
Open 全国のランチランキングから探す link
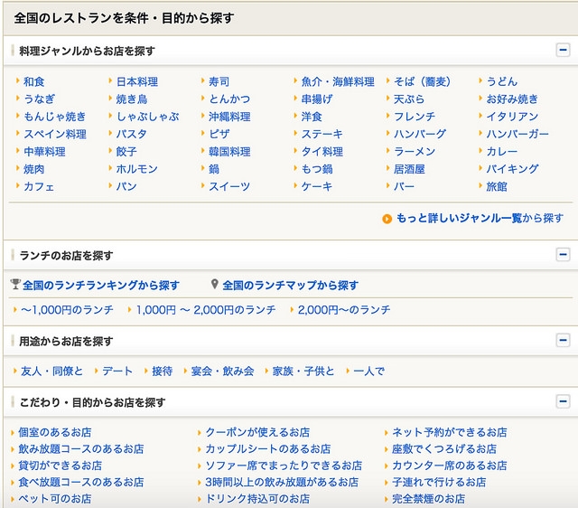tap(101, 285)
